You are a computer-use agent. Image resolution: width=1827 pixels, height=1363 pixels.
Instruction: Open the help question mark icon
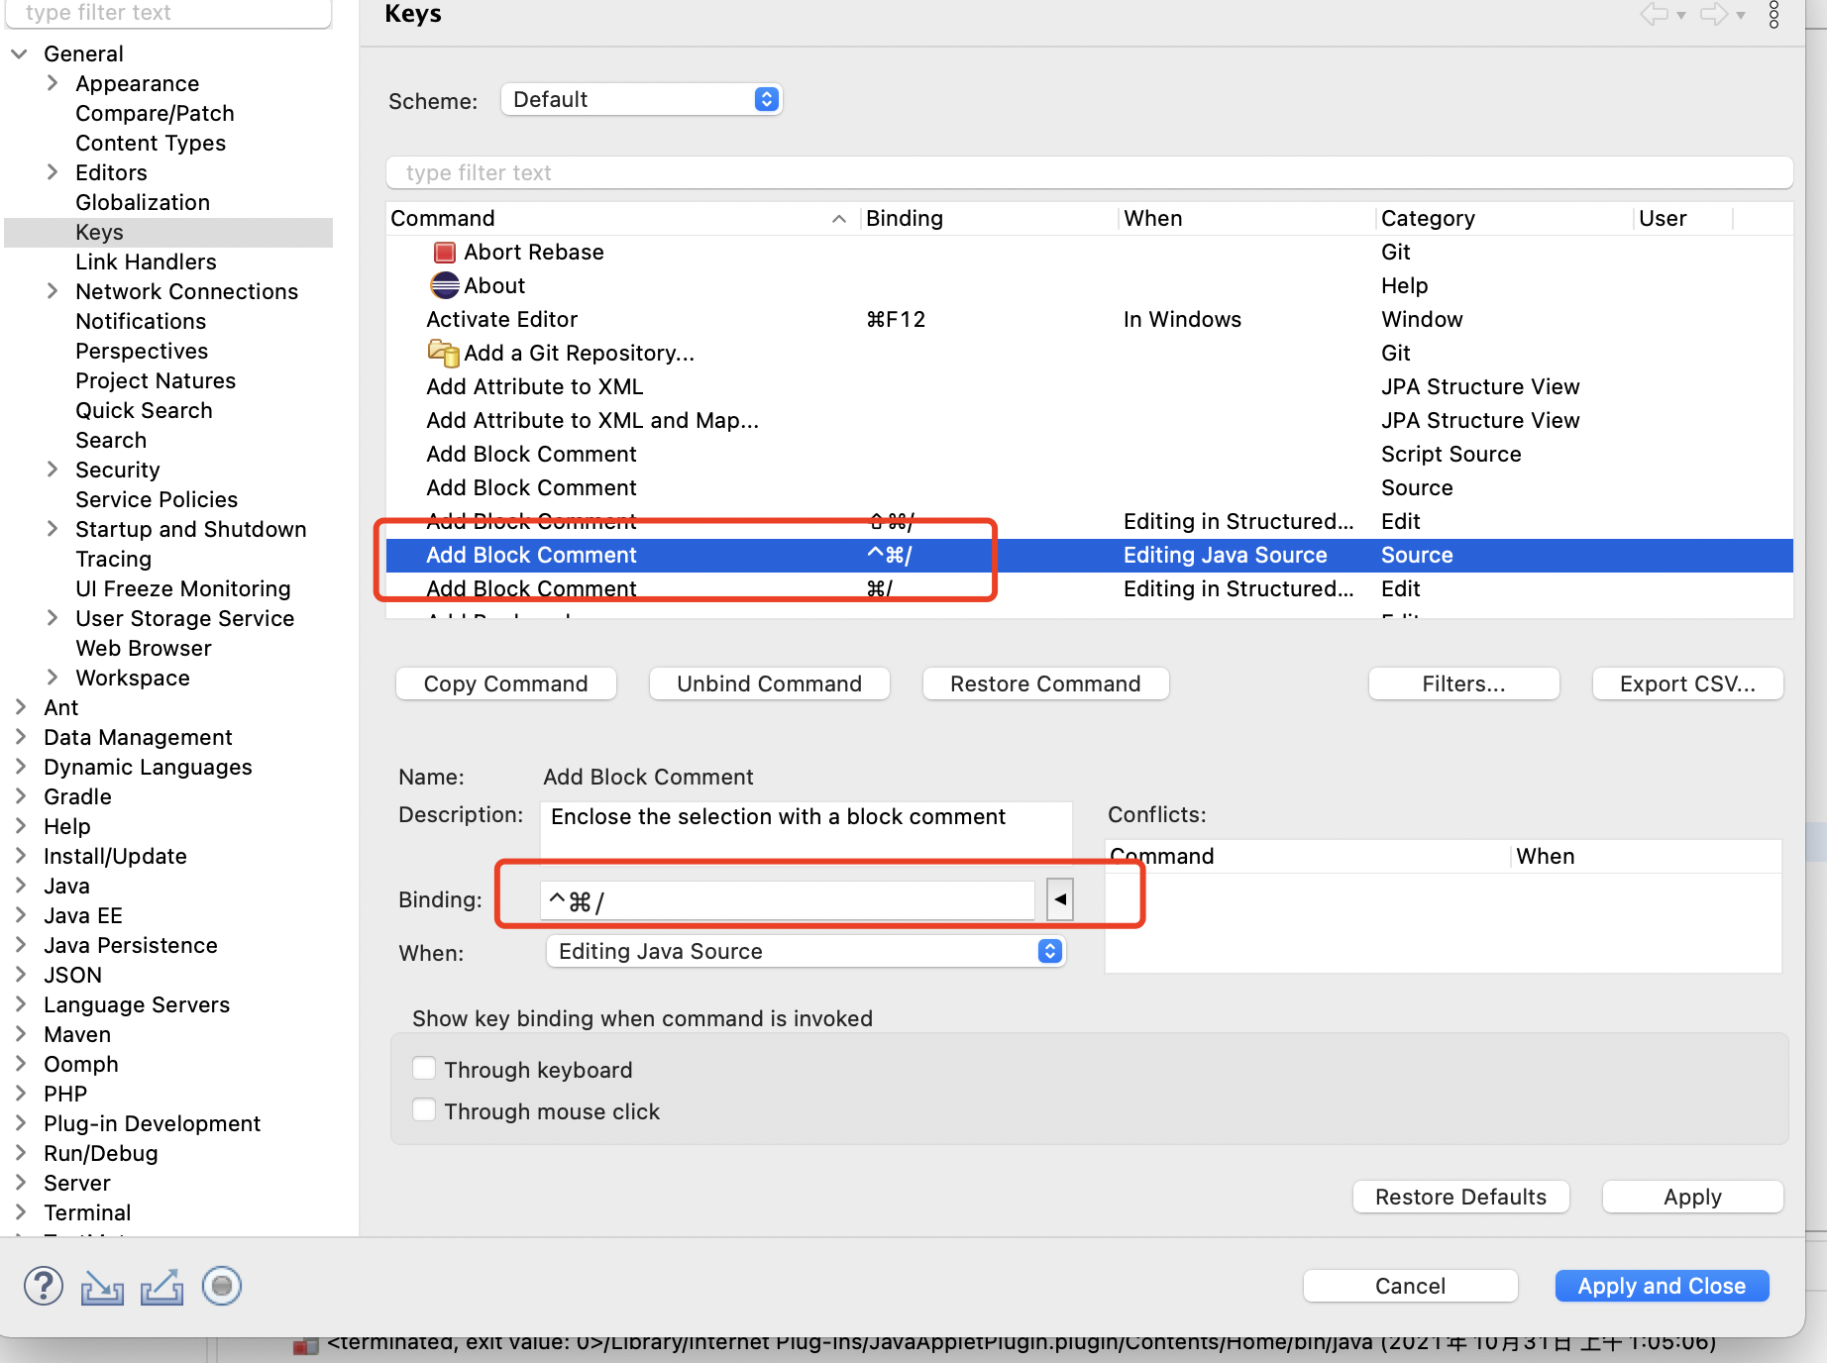44,1286
